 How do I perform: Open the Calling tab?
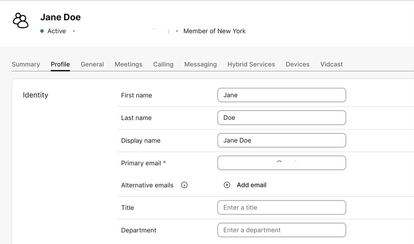click(x=163, y=65)
